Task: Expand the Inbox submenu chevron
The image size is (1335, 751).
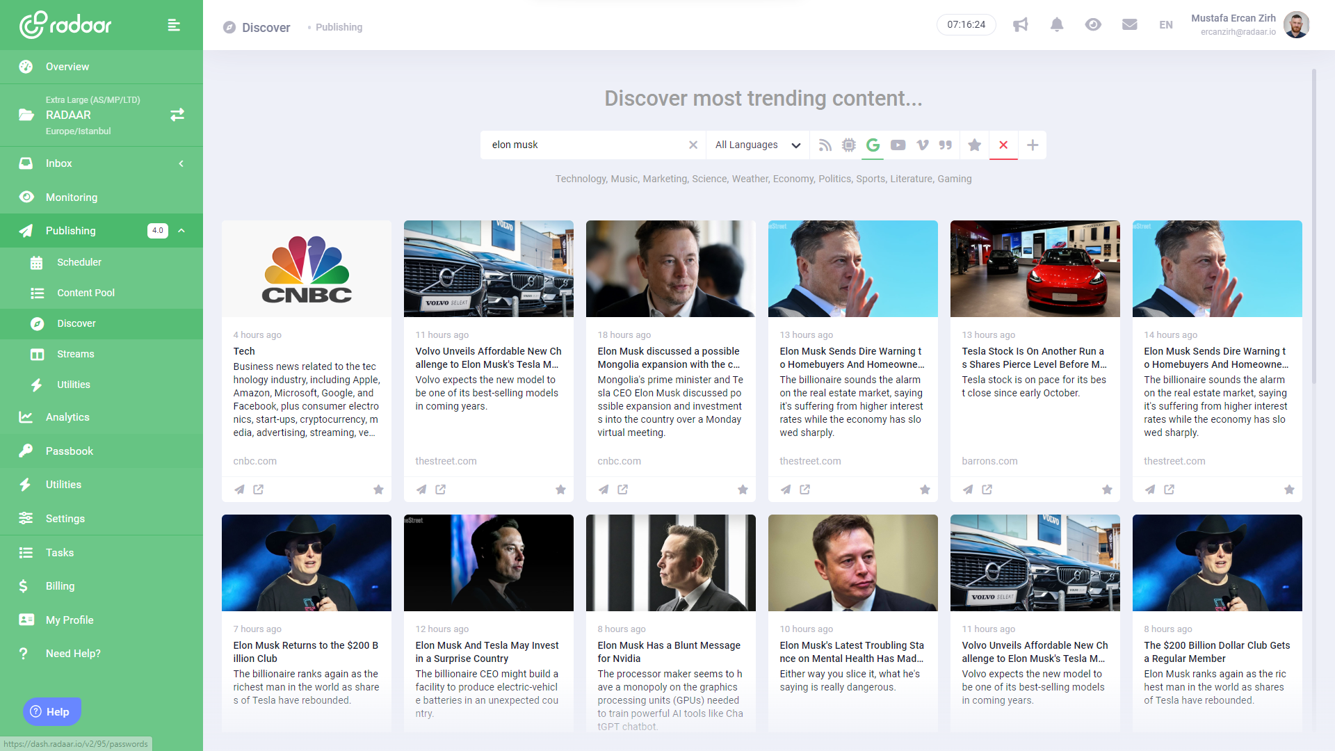Action: click(x=181, y=163)
